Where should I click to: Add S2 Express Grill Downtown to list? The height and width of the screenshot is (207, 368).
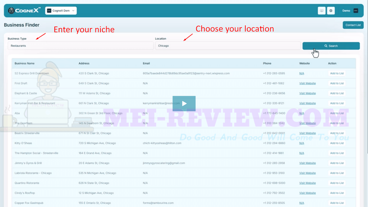click(337, 74)
